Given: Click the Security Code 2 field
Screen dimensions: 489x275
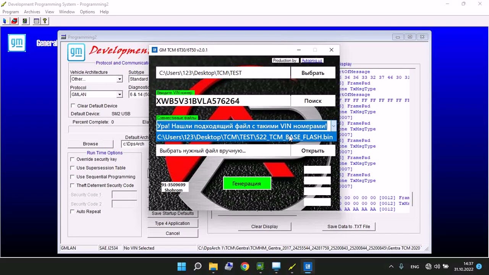Looking at the screenshot, I should [124, 204].
